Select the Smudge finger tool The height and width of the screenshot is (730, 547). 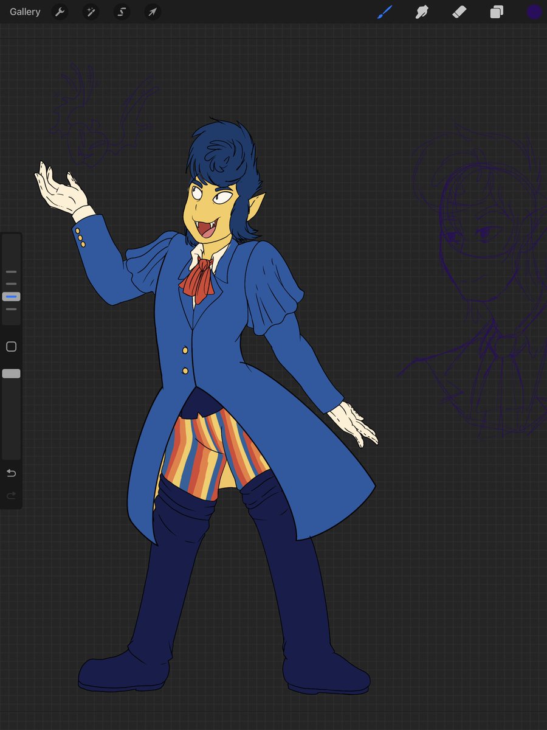tap(422, 12)
